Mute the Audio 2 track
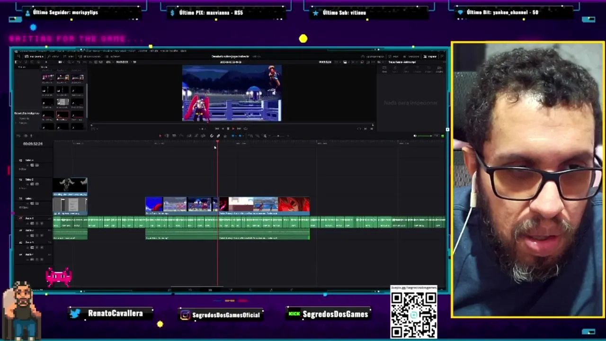The width and height of the screenshot is (606, 341). click(42, 235)
